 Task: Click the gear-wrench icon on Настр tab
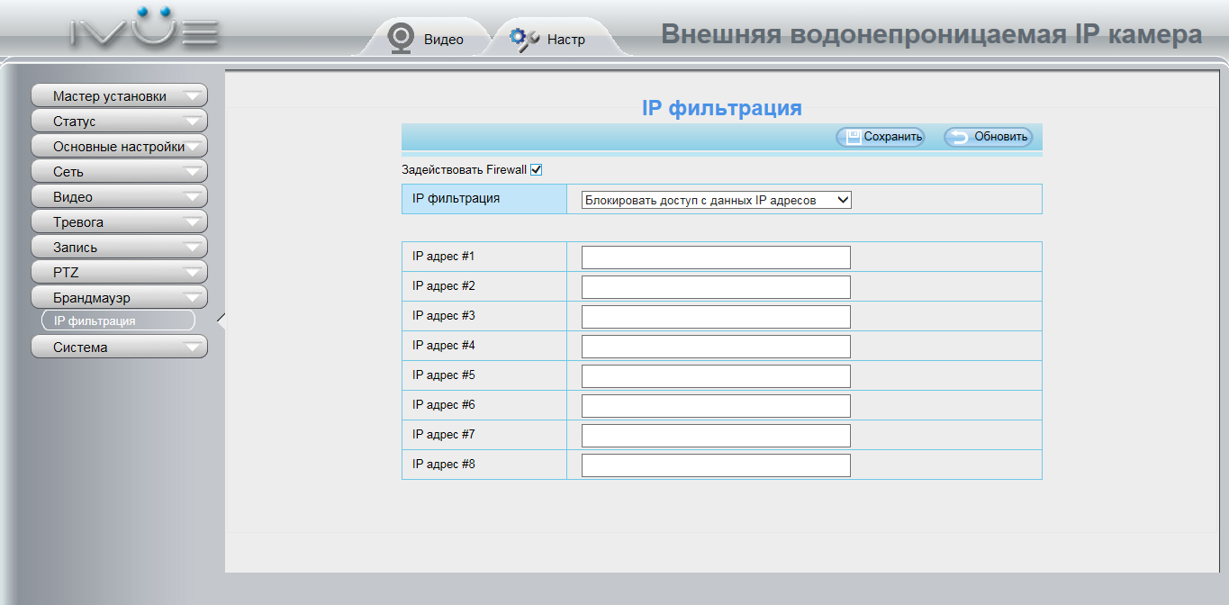[524, 39]
